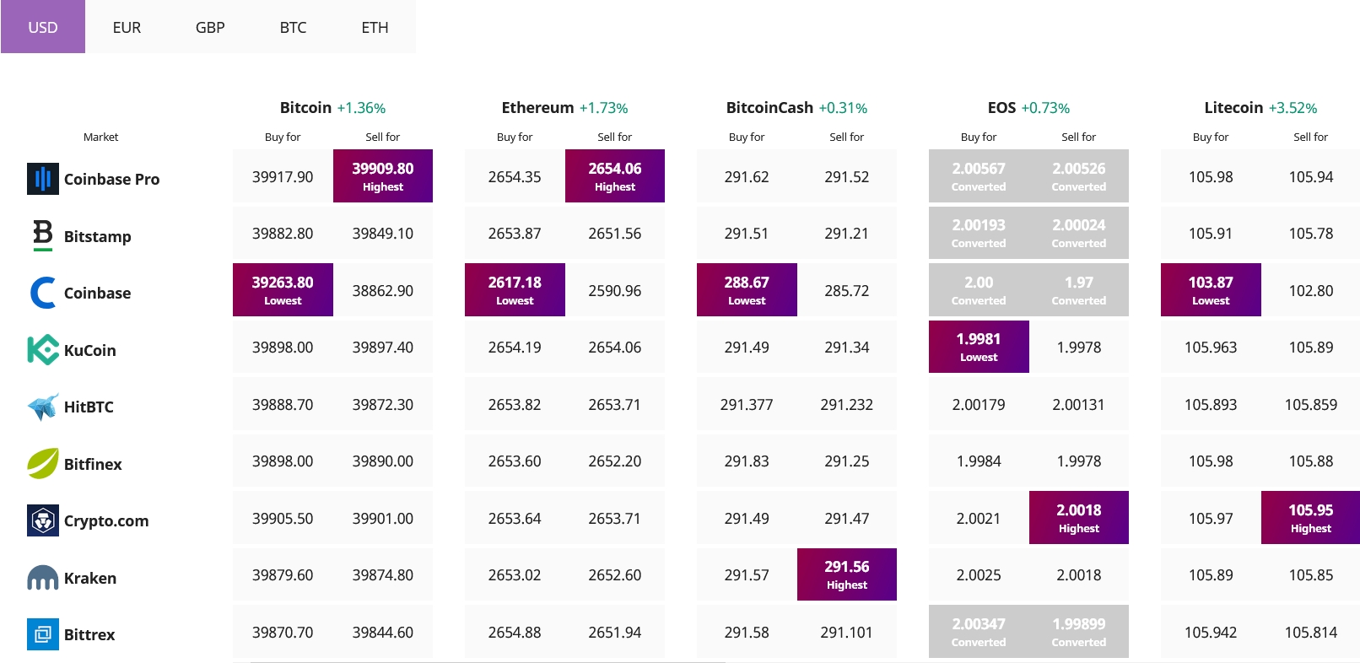Select highest Bitcoin sell price 39909.80
The width and height of the screenshot is (1360, 663).
pos(383,175)
